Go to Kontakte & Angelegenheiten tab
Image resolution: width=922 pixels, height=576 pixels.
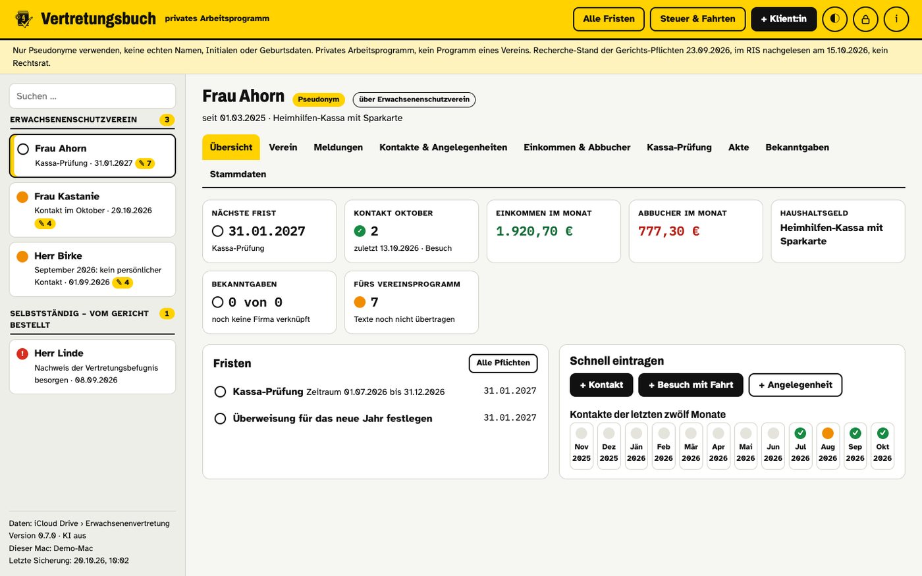click(x=443, y=147)
